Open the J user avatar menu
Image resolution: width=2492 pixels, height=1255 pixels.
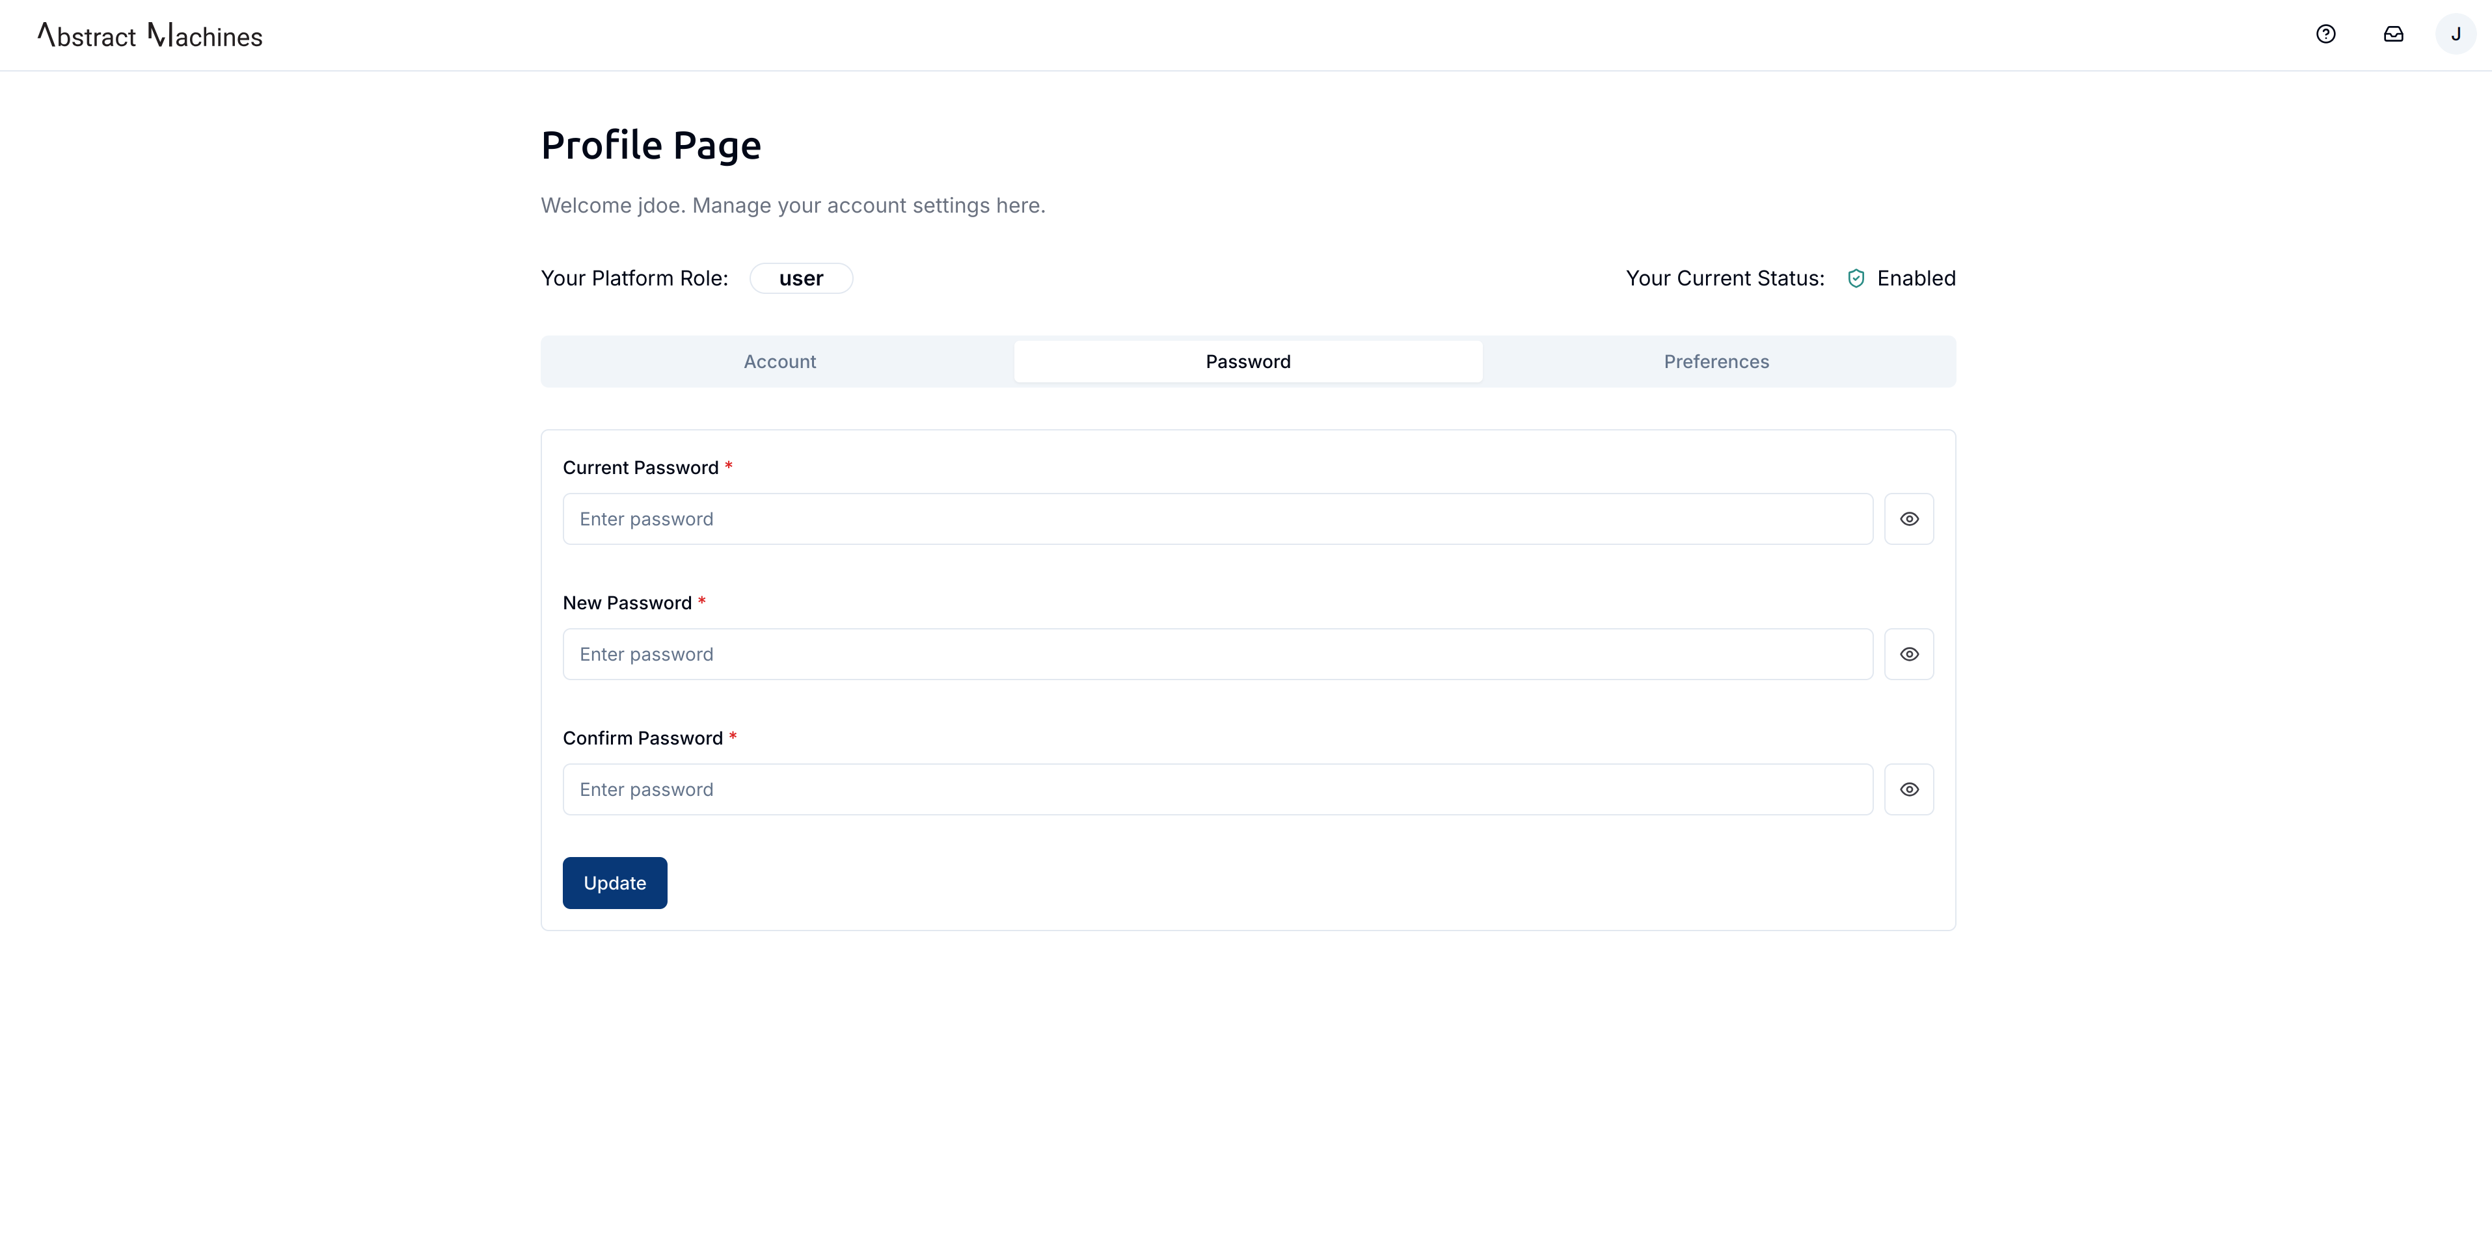point(2456,35)
